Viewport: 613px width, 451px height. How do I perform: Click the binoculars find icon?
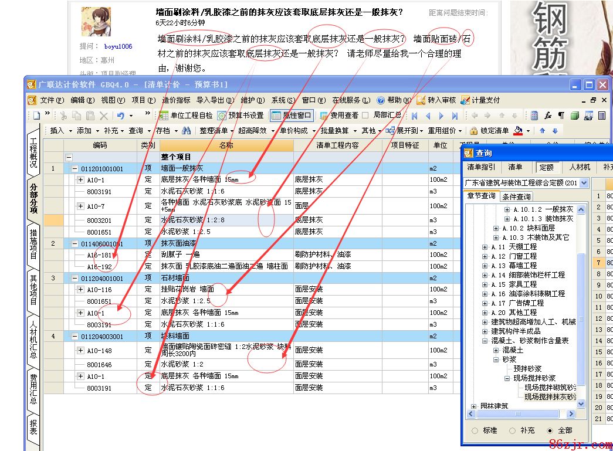click(x=186, y=131)
